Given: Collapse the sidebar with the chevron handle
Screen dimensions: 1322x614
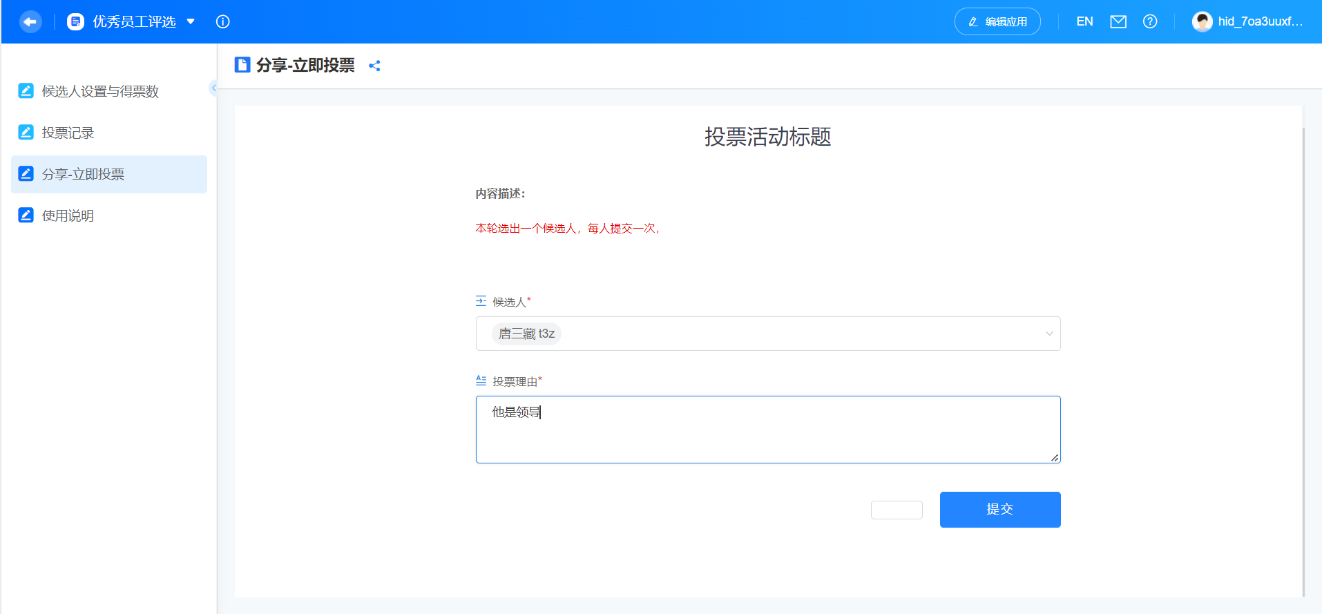Looking at the screenshot, I should point(213,88).
